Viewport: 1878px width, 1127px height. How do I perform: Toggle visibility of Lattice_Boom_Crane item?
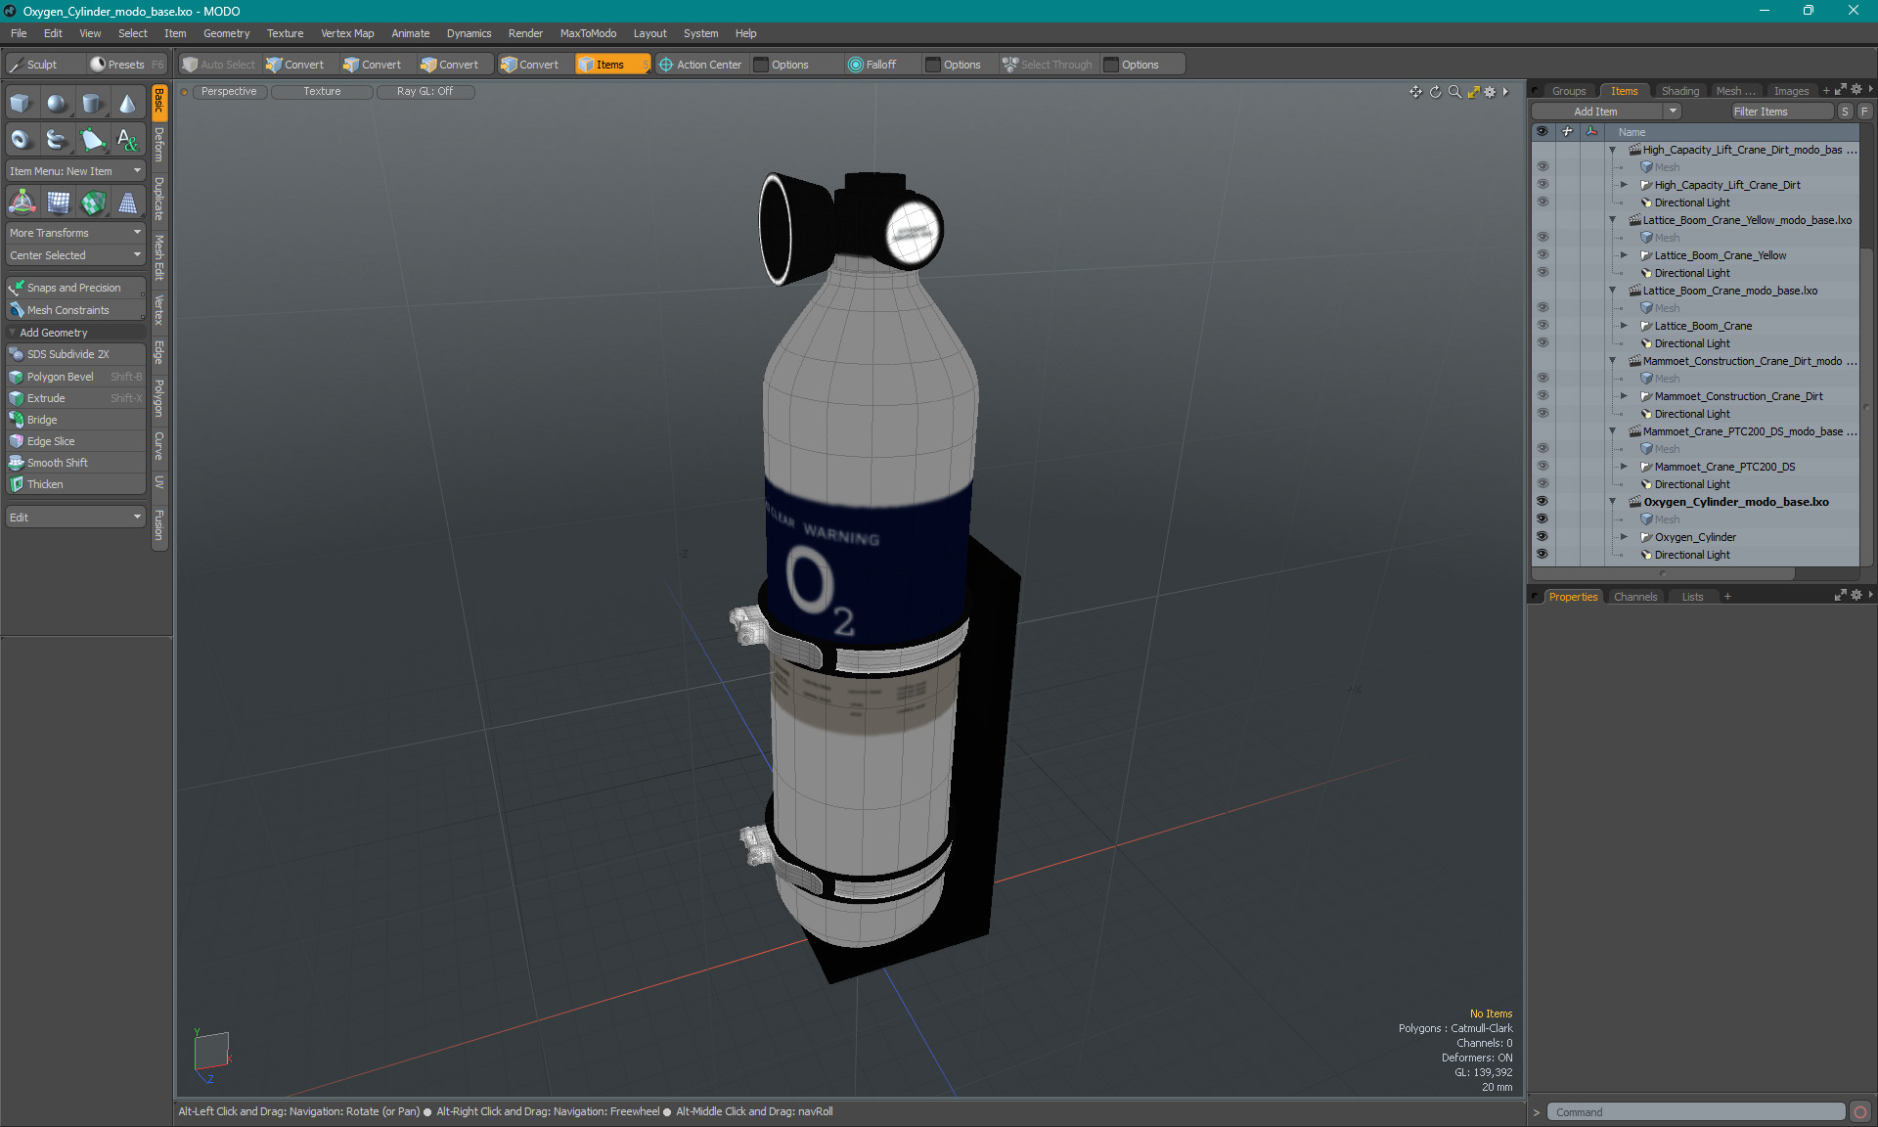[x=1543, y=326]
